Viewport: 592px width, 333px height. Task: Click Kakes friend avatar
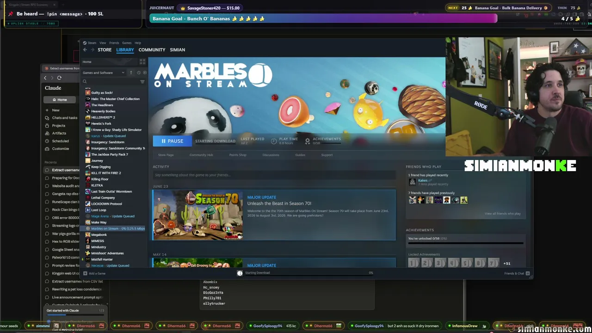[413, 182]
